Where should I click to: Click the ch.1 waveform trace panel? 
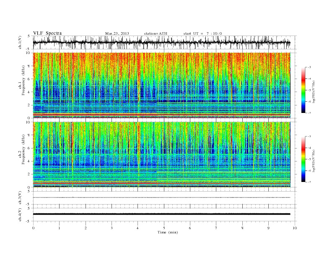tap(164, 42)
